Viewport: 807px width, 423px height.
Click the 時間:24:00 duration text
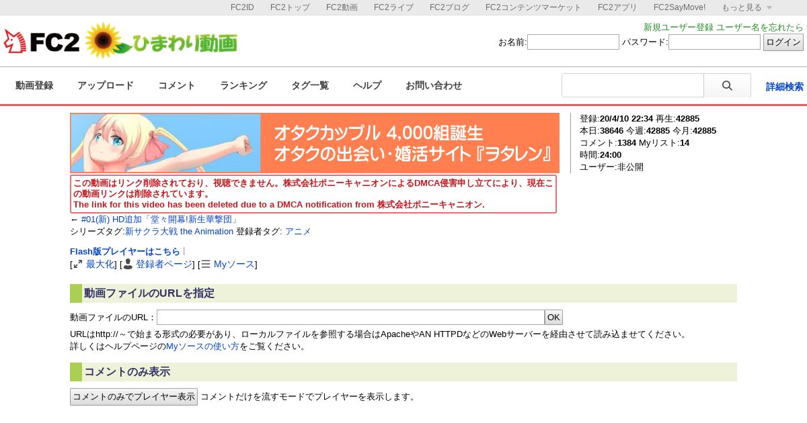point(601,155)
